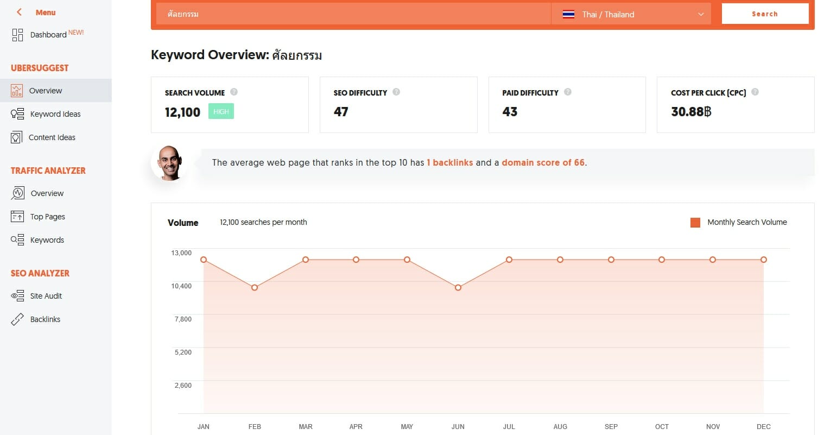
Task: Click the UBERSUGGEST section heading
Action: point(40,68)
